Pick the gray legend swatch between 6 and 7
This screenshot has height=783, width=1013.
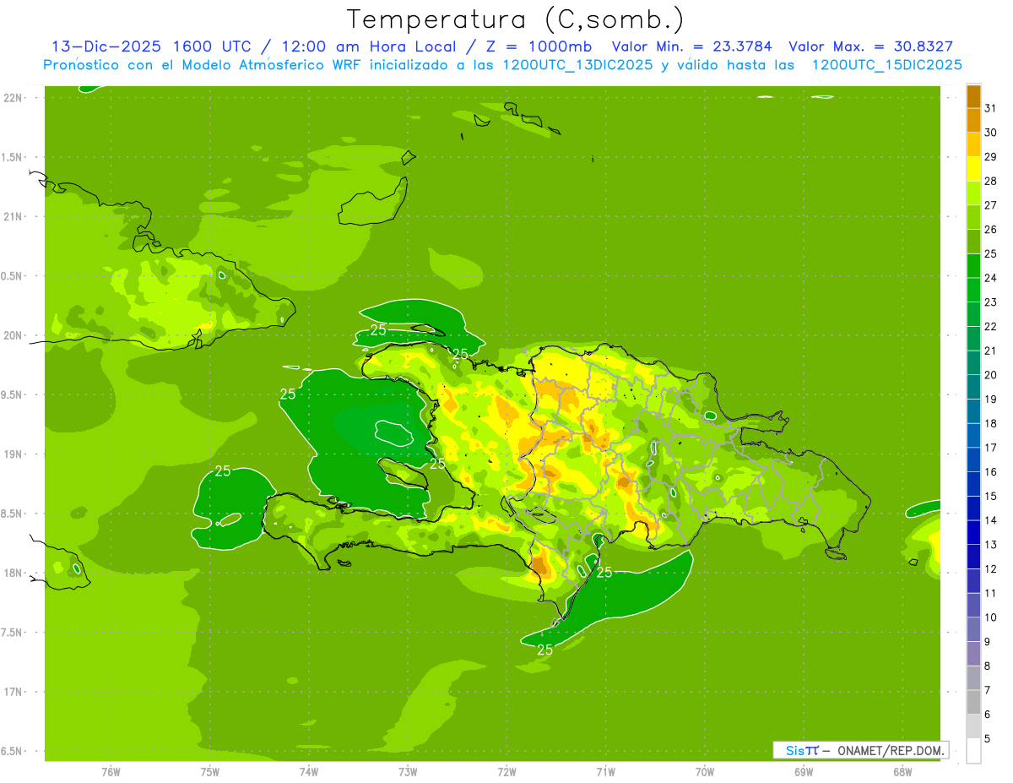[x=973, y=702]
